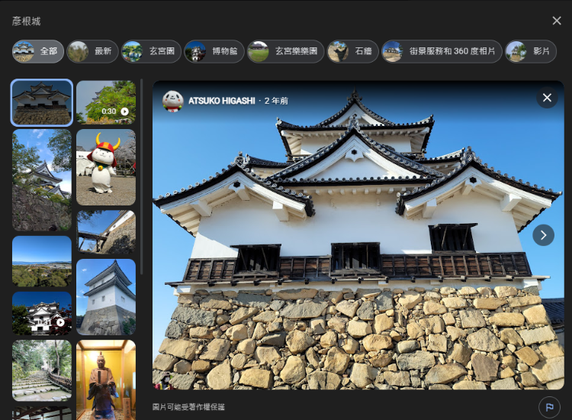Image resolution: width=572 pixels, height=420 pixels.
Task: Select the 全部 filter chip
Action: [38, 51]
